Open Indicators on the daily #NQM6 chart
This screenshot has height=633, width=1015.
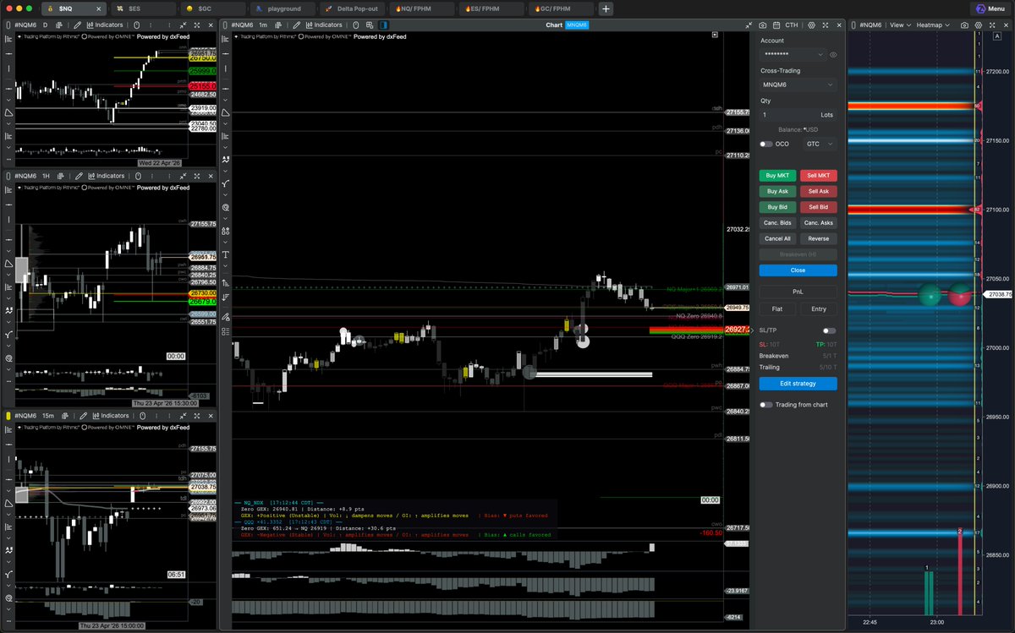103,25
